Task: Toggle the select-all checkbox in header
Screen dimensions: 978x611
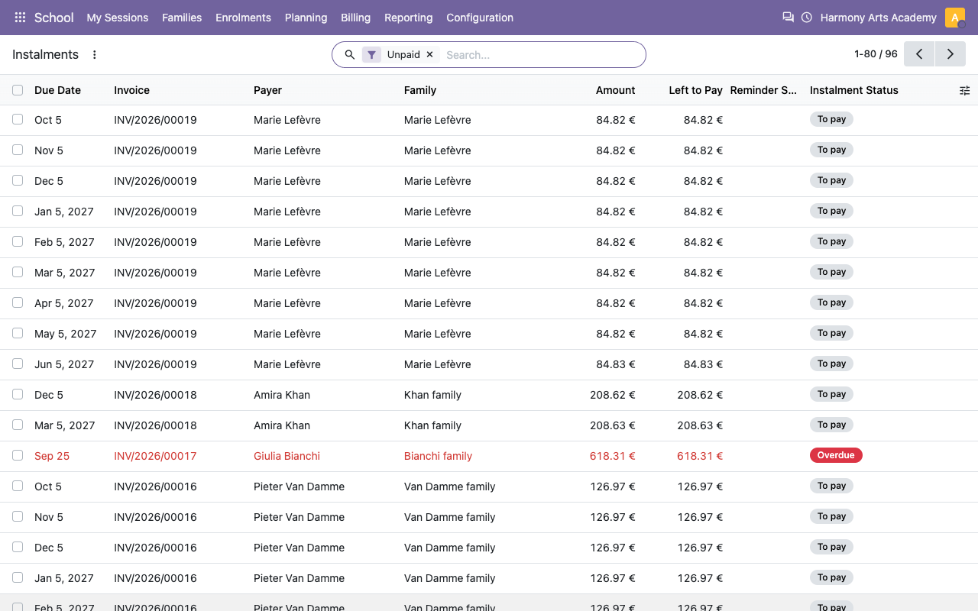Action: coord(18,90)
